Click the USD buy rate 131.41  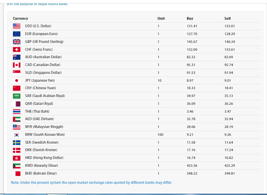[x=192, y=26]
